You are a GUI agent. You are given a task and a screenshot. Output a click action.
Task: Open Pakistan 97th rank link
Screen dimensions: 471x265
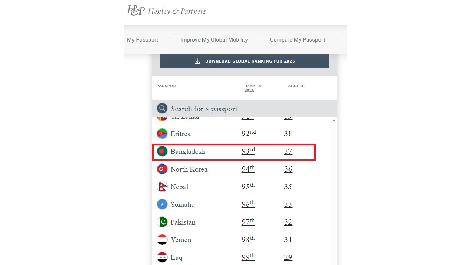pos(248,222)
